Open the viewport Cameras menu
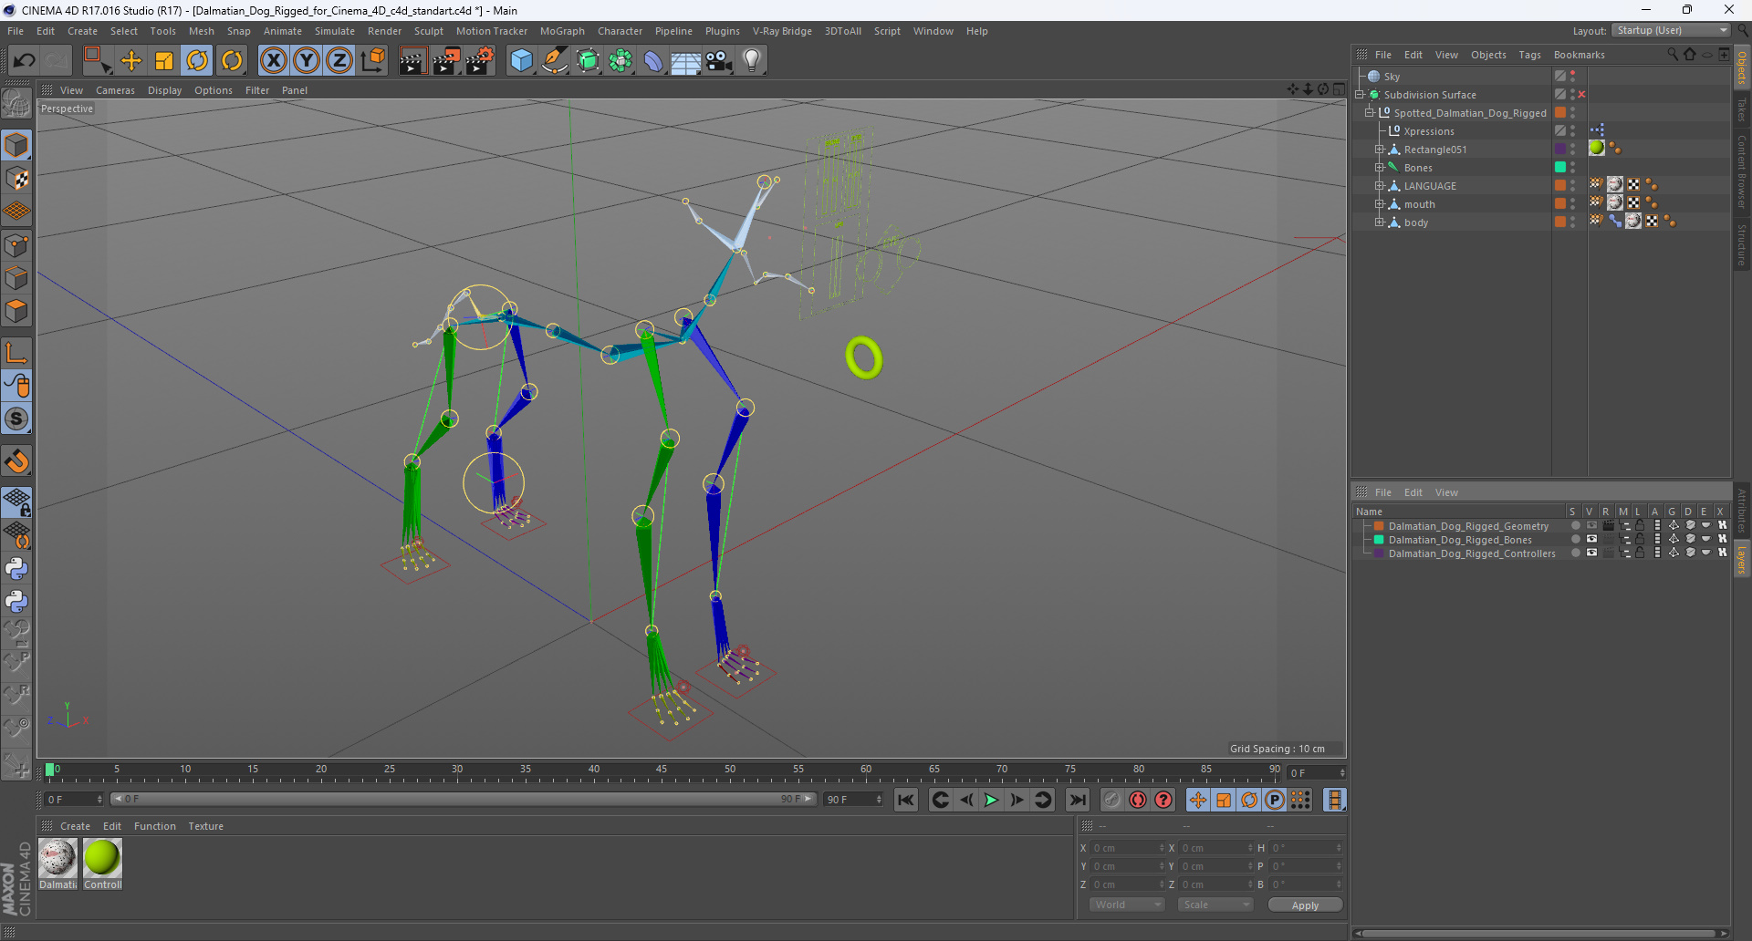1752x941 pixels. 115,90
